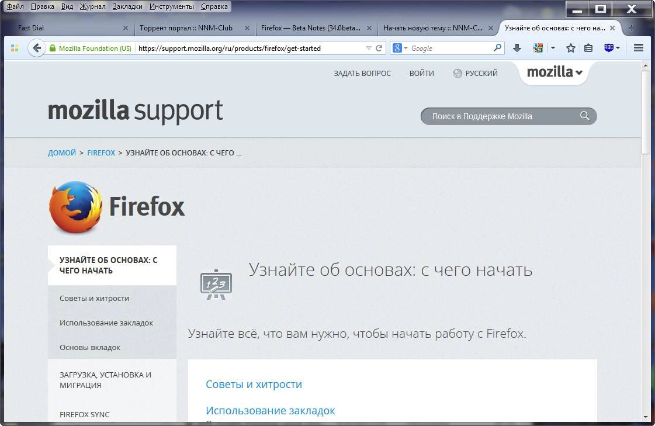
Task: Open the URL history dropdown arrow
Action: coord(369,48)
